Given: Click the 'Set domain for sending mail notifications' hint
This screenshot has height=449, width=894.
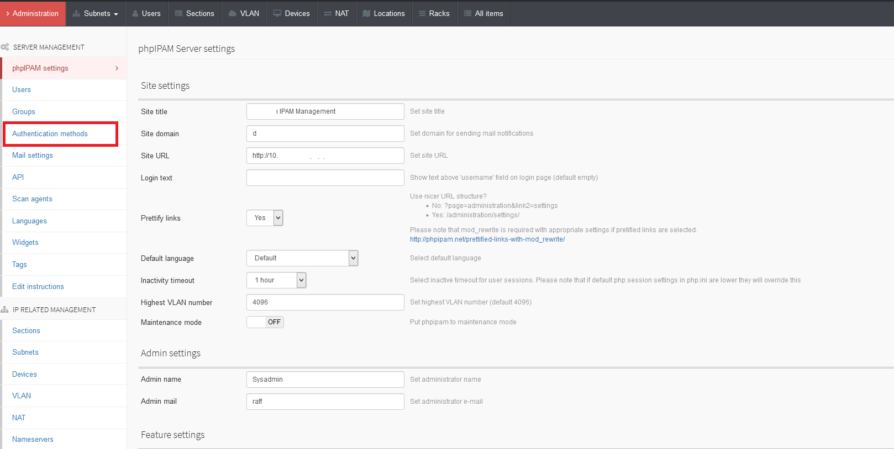Looking at the screenshot, I should (472, 133).
